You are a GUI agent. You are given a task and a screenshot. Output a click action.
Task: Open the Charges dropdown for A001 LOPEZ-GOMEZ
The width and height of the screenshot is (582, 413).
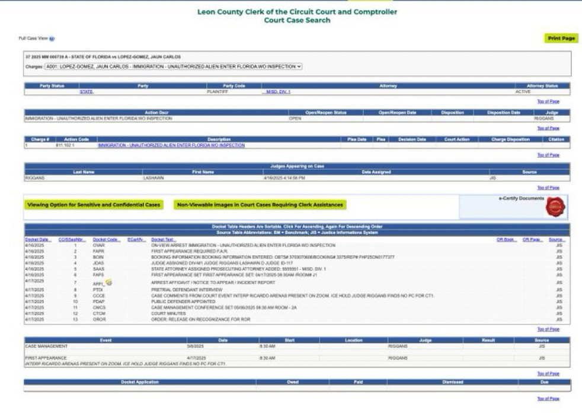tap(173, 66)
